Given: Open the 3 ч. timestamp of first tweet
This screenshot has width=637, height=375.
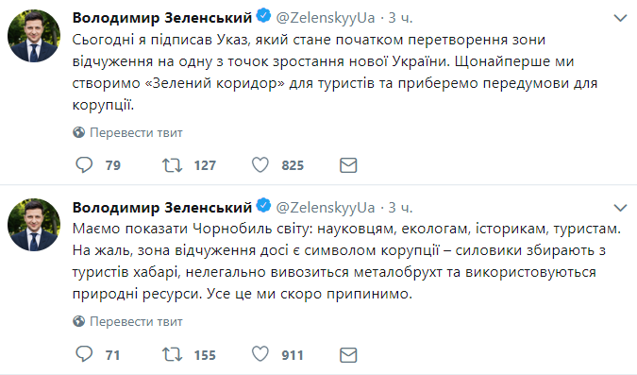Looking at the screenshot, I should pos(400,18).
